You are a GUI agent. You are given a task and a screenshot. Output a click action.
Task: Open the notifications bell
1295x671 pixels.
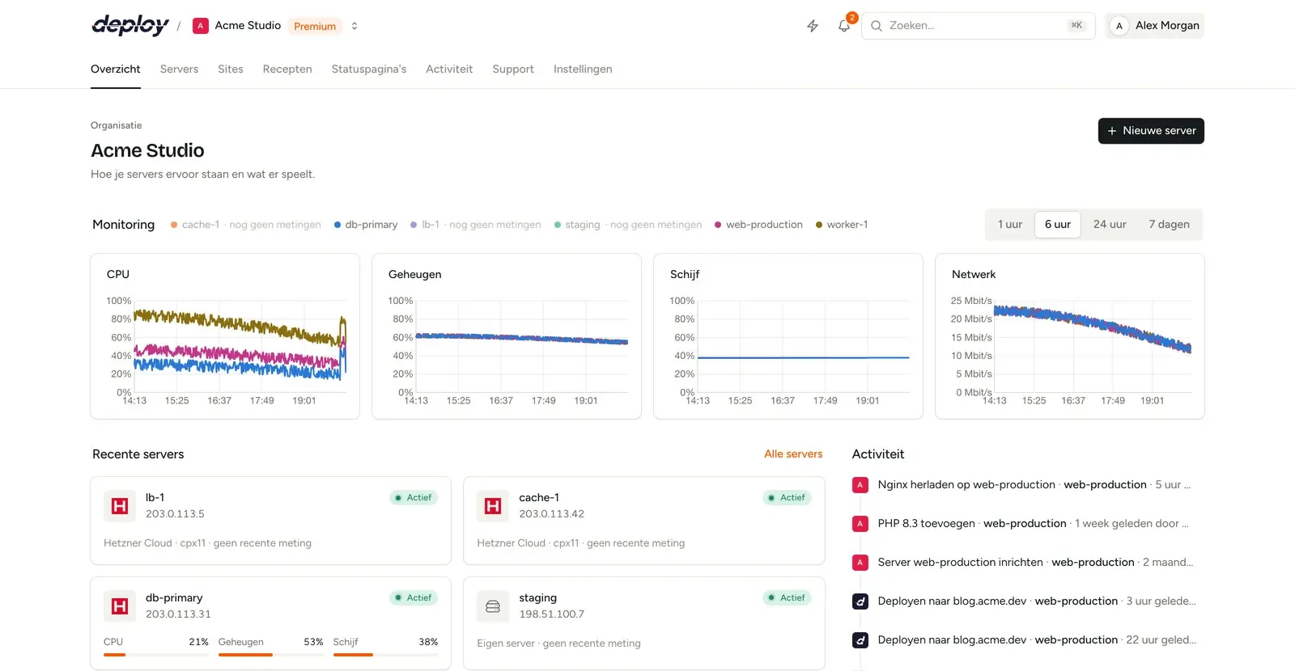(844, 26)
